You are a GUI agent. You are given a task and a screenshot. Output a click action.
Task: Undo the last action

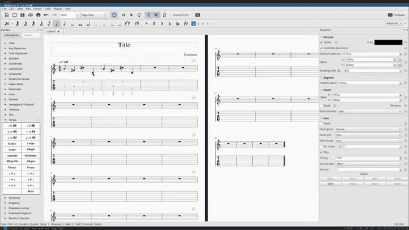(46, 15)
